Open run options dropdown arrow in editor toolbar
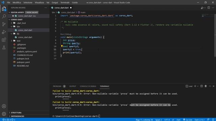Viewport: 216px width, 121px height. 205,8
